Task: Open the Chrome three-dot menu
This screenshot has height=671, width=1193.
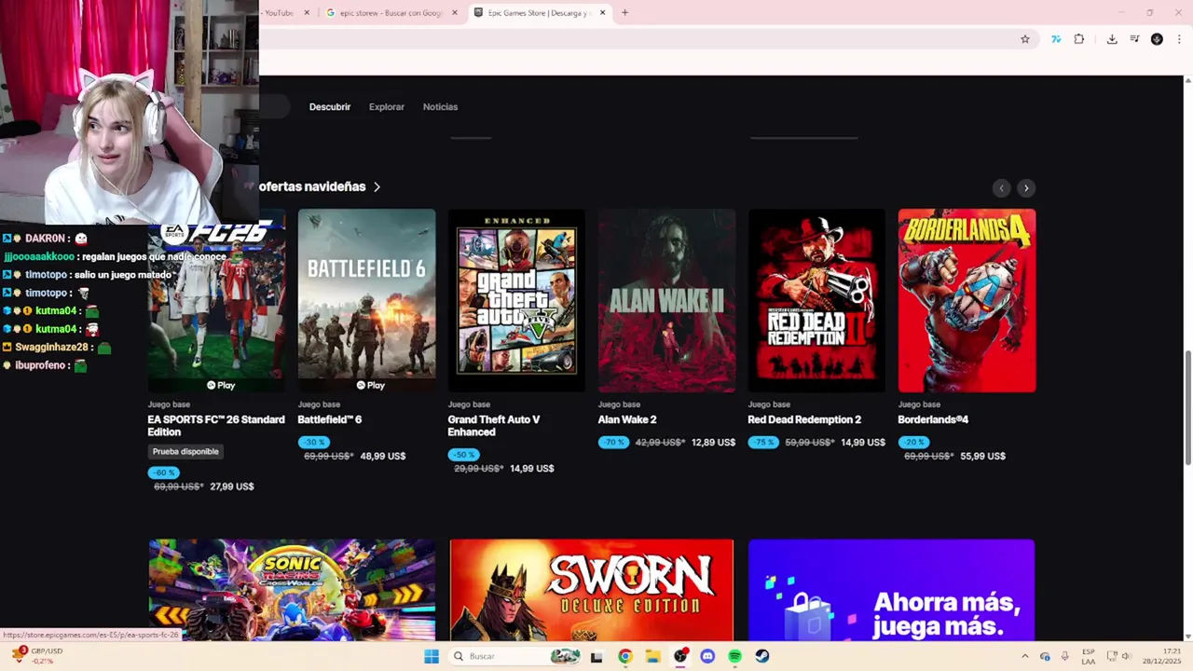Action: pyautogui.click(x=1179, y=39)
